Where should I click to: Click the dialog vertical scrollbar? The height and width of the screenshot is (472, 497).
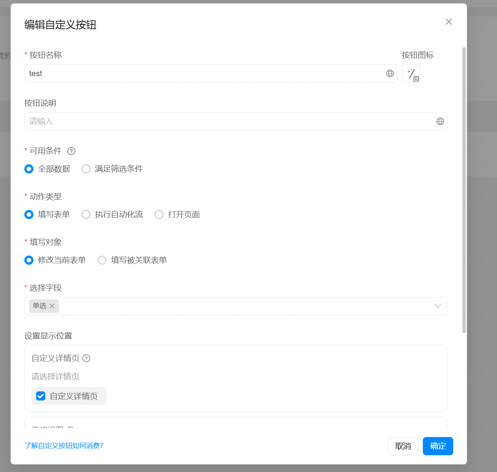pyautogui.click(x=464, y=190)
